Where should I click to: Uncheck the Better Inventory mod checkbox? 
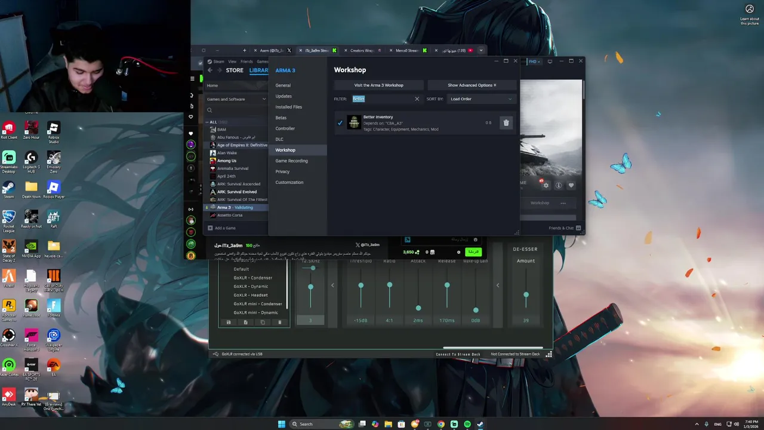[x=340, y=123]
